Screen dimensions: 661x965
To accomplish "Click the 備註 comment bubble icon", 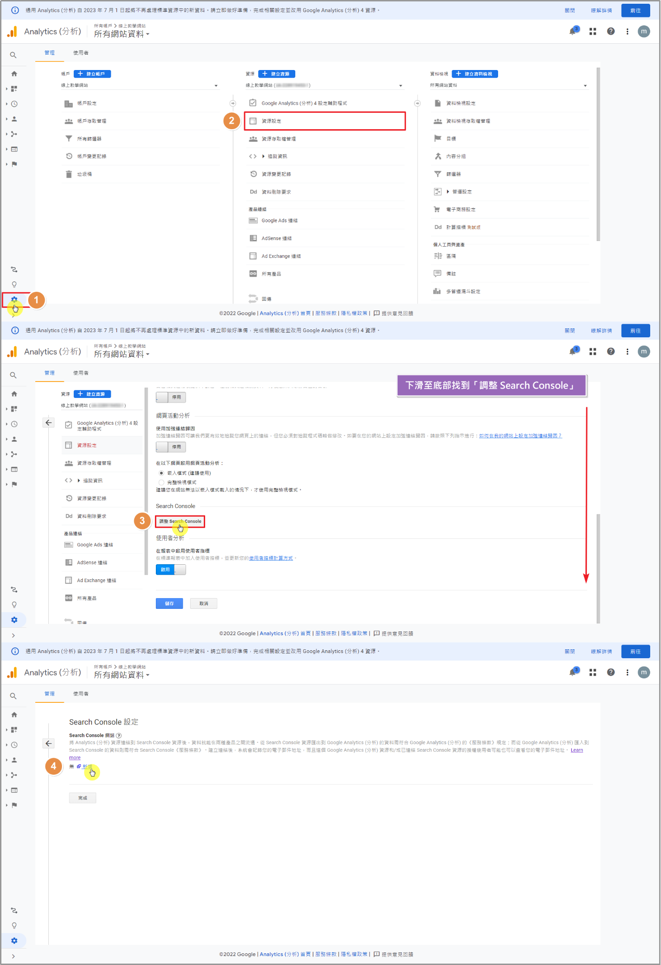I will pos(438,274).
